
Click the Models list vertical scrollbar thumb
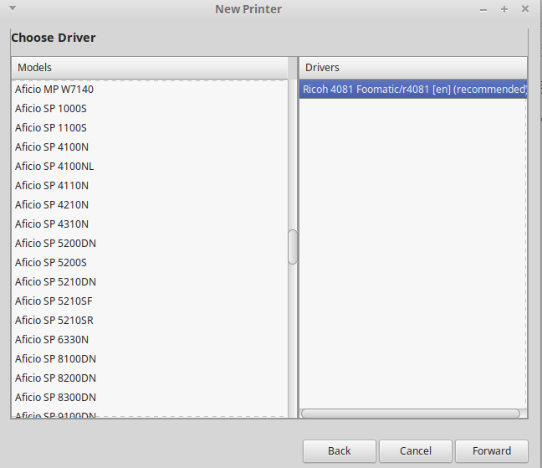pyautogui.click(x=293, y=247)
